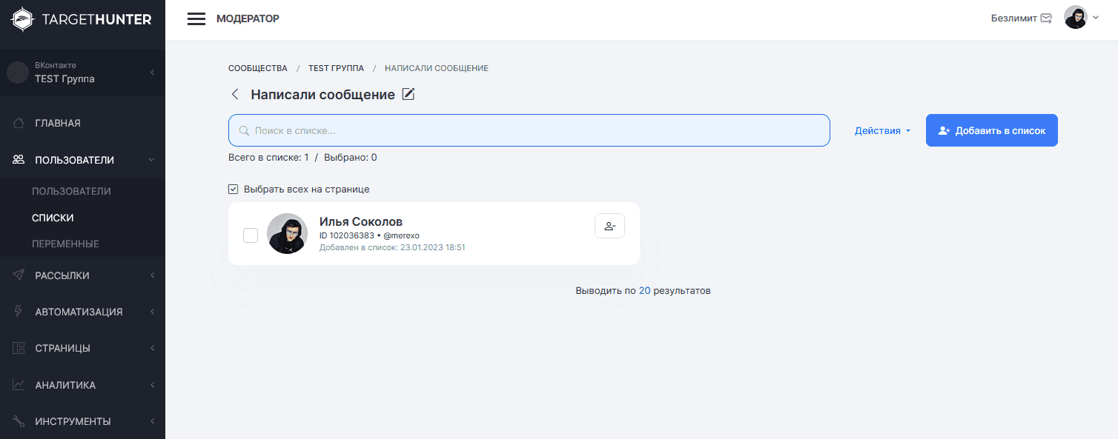Image resolution: width=1118 pixels, height=439 pixels.
Task: Open the Переменные submenu item
Action: (x=65, y=244)
